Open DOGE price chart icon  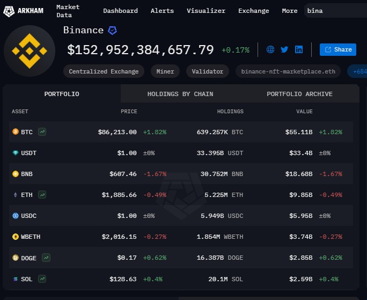click(46, 258)
